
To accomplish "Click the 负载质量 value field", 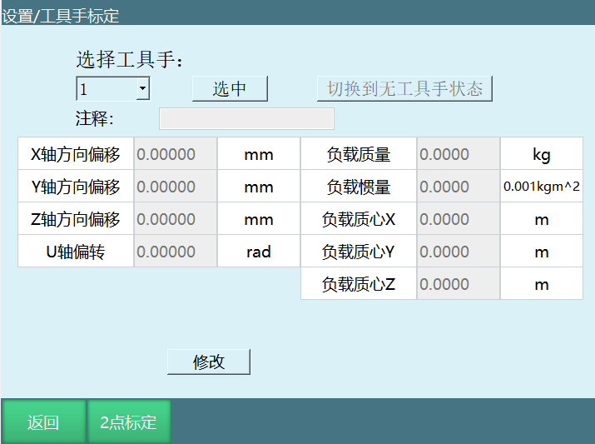I will [458, 154].
